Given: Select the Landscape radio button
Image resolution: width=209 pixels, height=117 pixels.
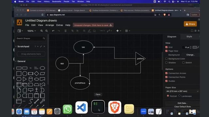Looking at the screenshot, I should (x=179, y=96).
